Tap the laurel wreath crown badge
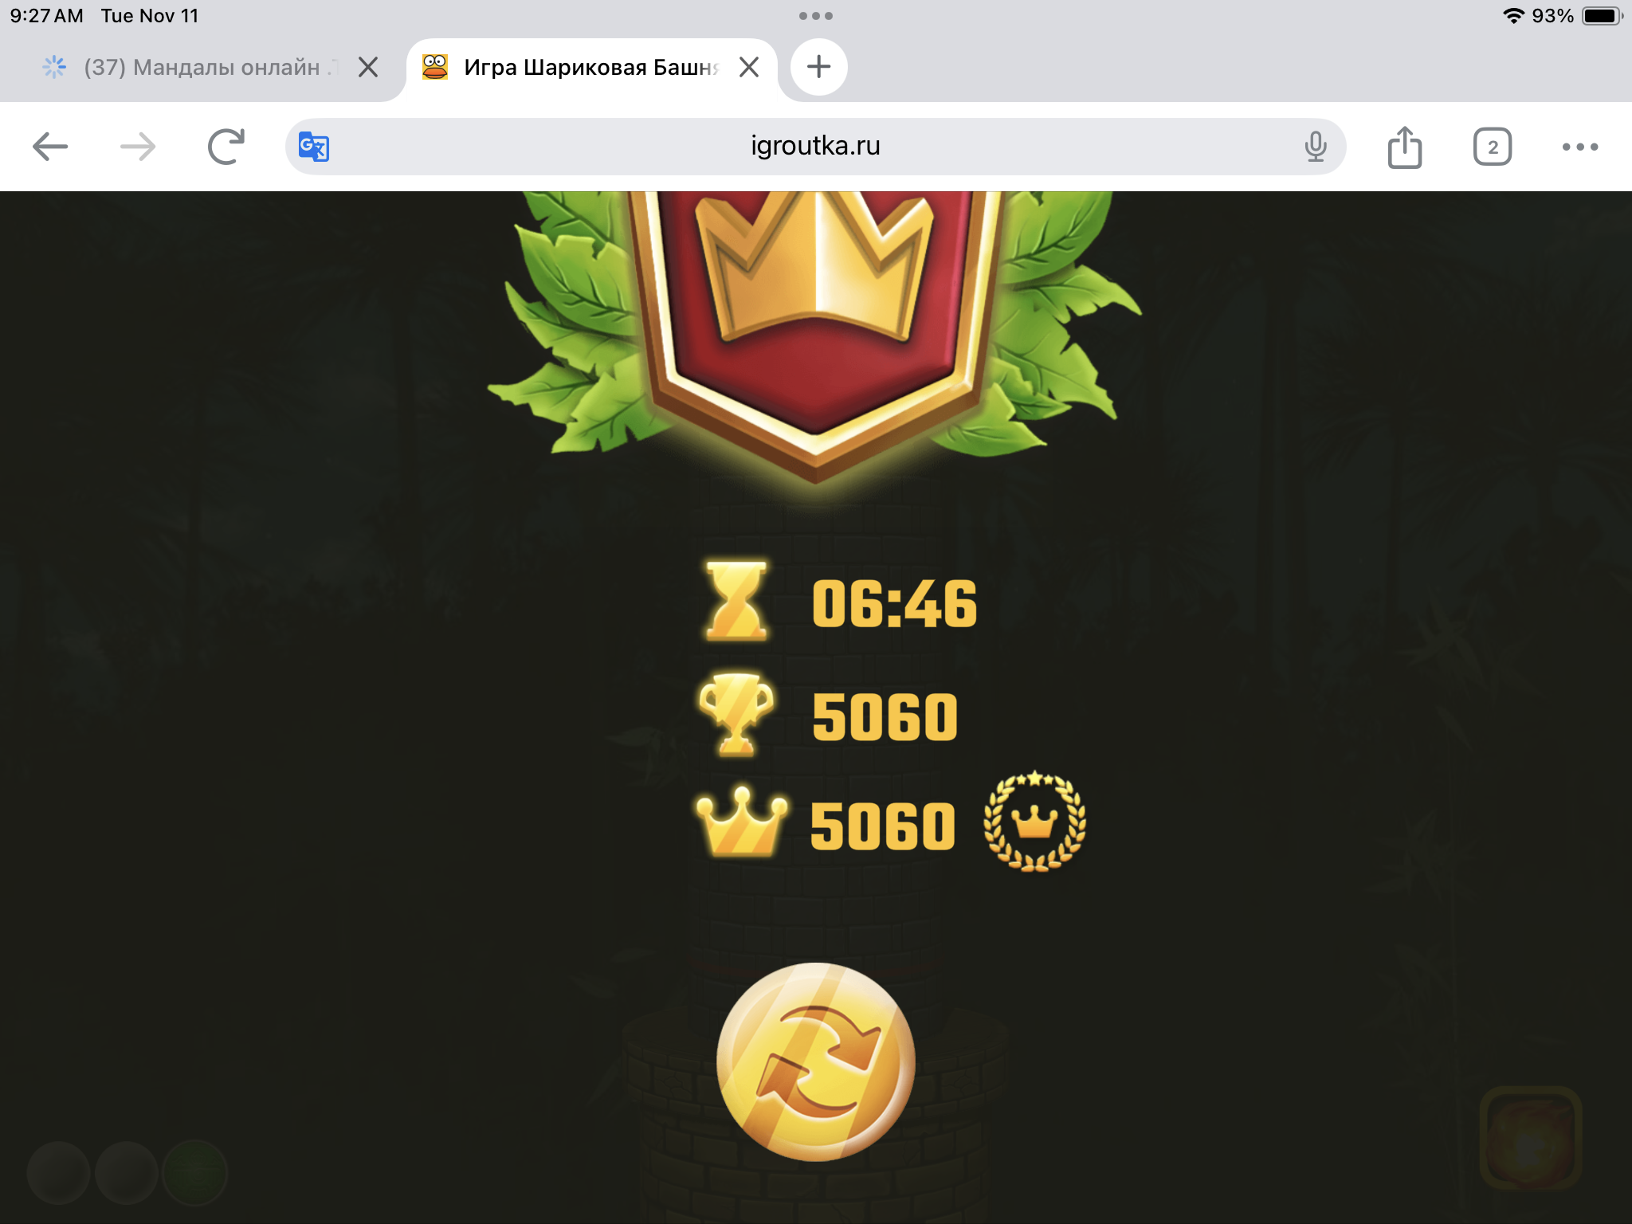 pyautogui.click(x=1034, y=822)
